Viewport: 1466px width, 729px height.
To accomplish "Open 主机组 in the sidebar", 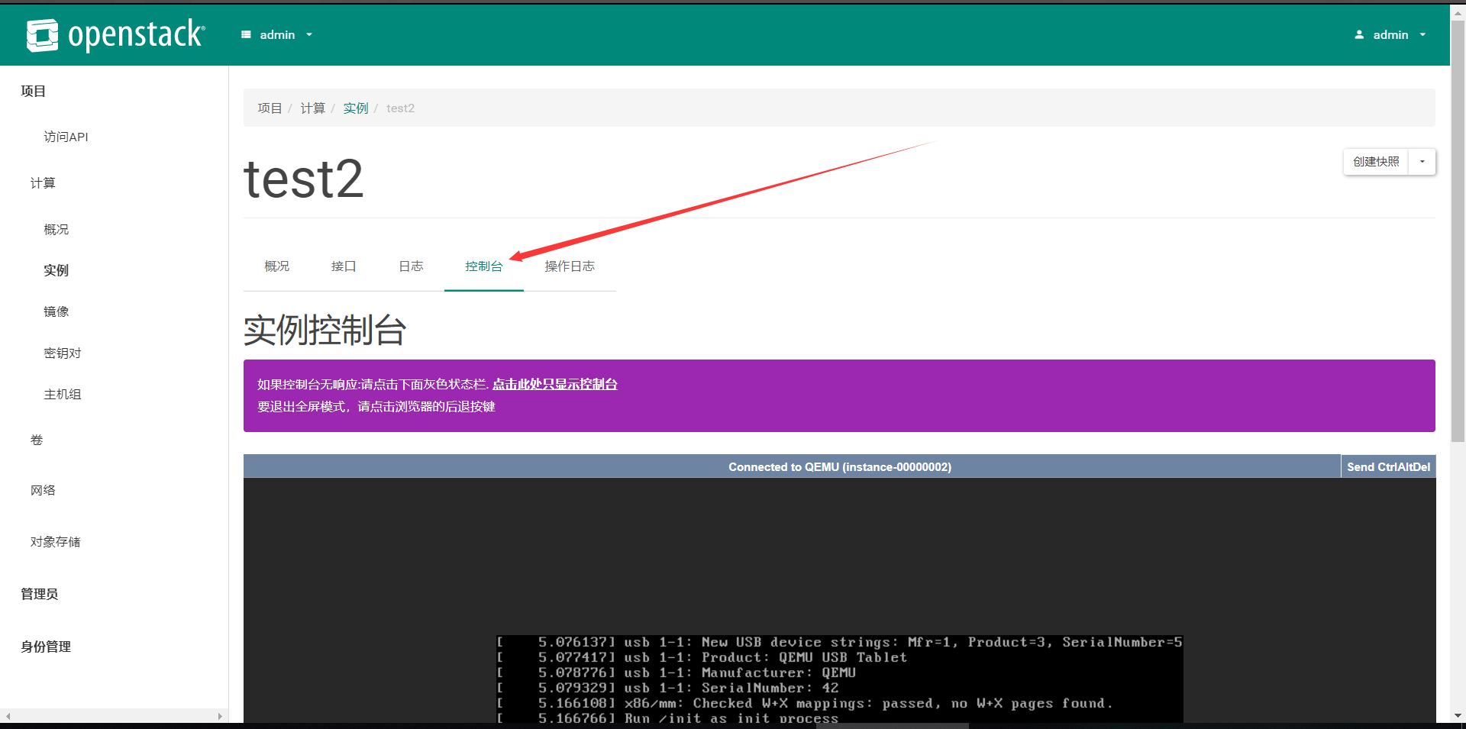I will (63, 395).
